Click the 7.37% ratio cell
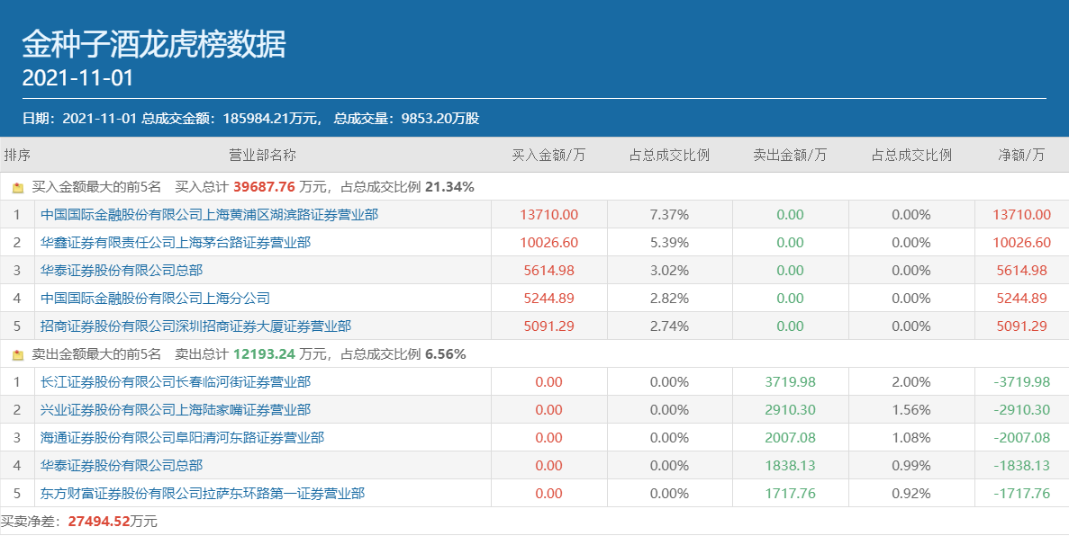Image resolution: width=1069 pixels, height=536 pixels. click(x=669, y=215)
